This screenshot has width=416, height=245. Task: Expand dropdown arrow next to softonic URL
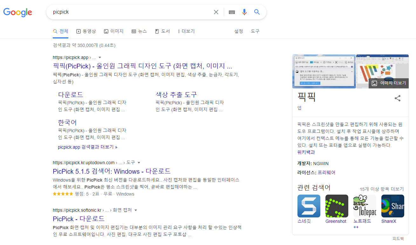(136, 210)
